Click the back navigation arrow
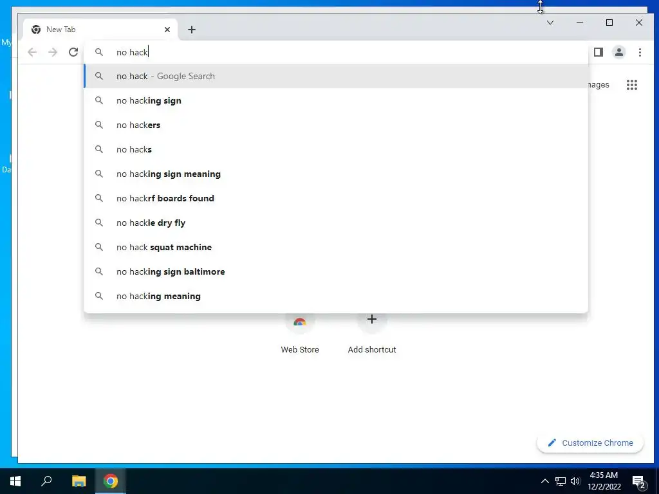The height and width of the screenshot is (494, 659). coord(32,52)
